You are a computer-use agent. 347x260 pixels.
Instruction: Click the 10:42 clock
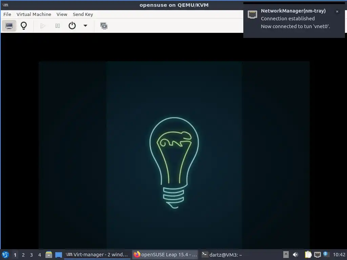tap(339, 255)
